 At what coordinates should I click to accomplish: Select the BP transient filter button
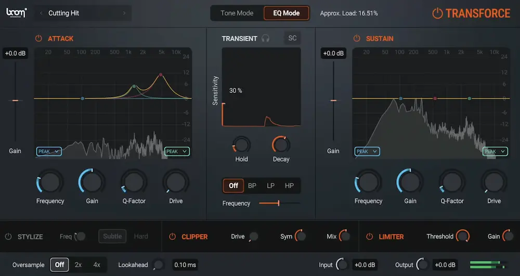click(x=252, y=186)
